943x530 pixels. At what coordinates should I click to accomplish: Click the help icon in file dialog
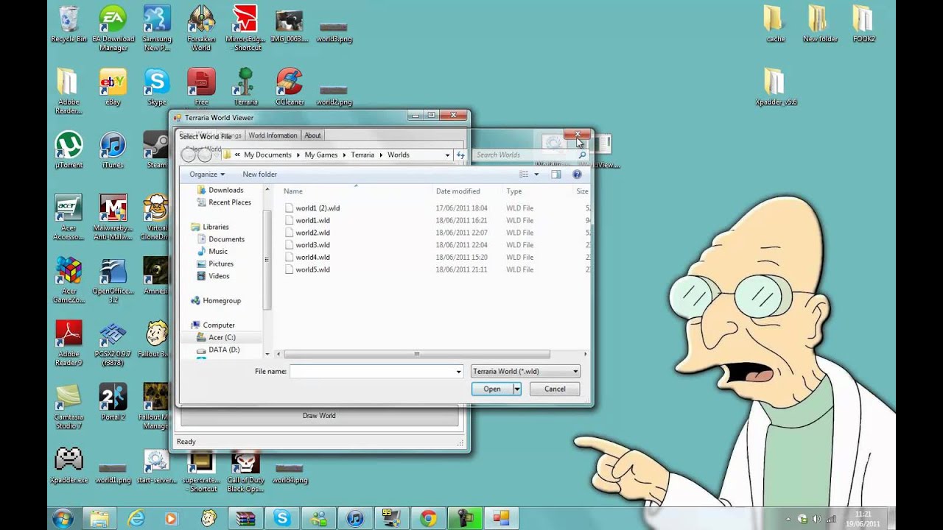point(577,174)
